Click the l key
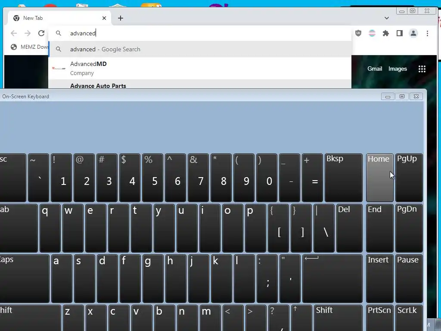Screen dimensions: 441x331 coord(244,279)
